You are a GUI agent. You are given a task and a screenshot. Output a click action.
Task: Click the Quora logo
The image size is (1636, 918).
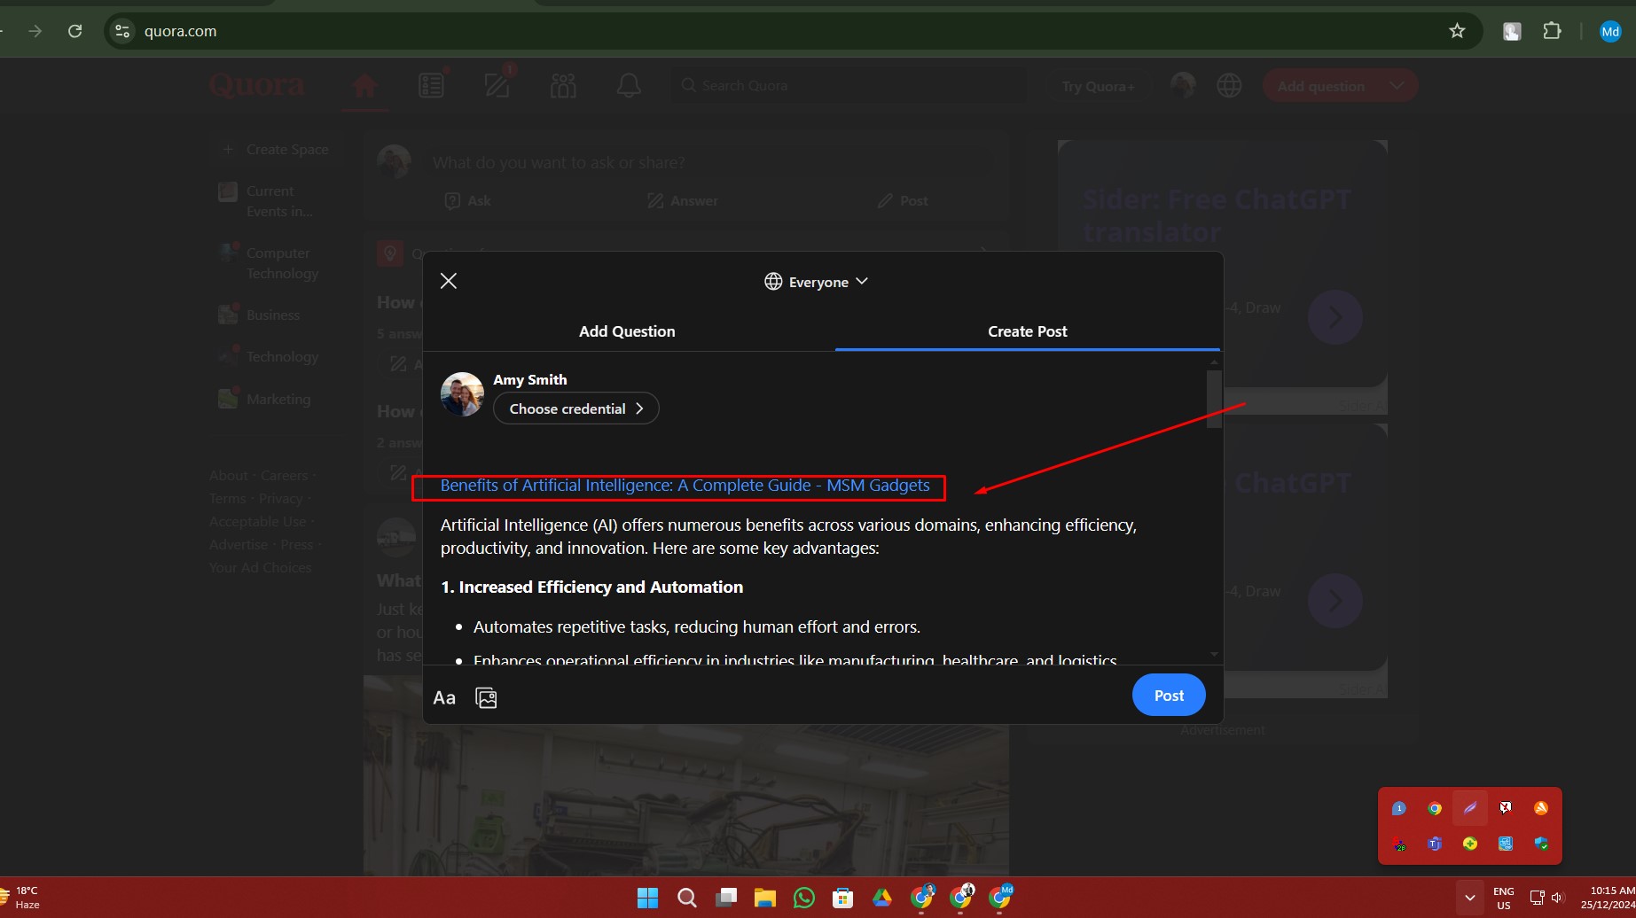coord(257,85)
